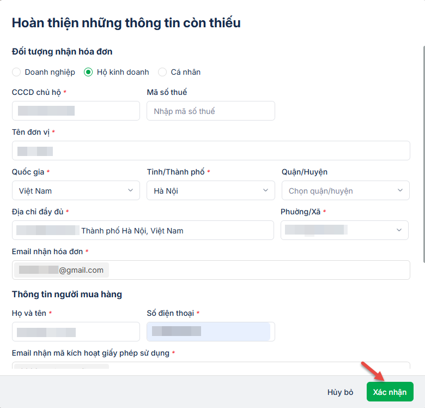Expand the Phường/Xã dropdown
Screen dimensions: 425x408
point(344,230)
